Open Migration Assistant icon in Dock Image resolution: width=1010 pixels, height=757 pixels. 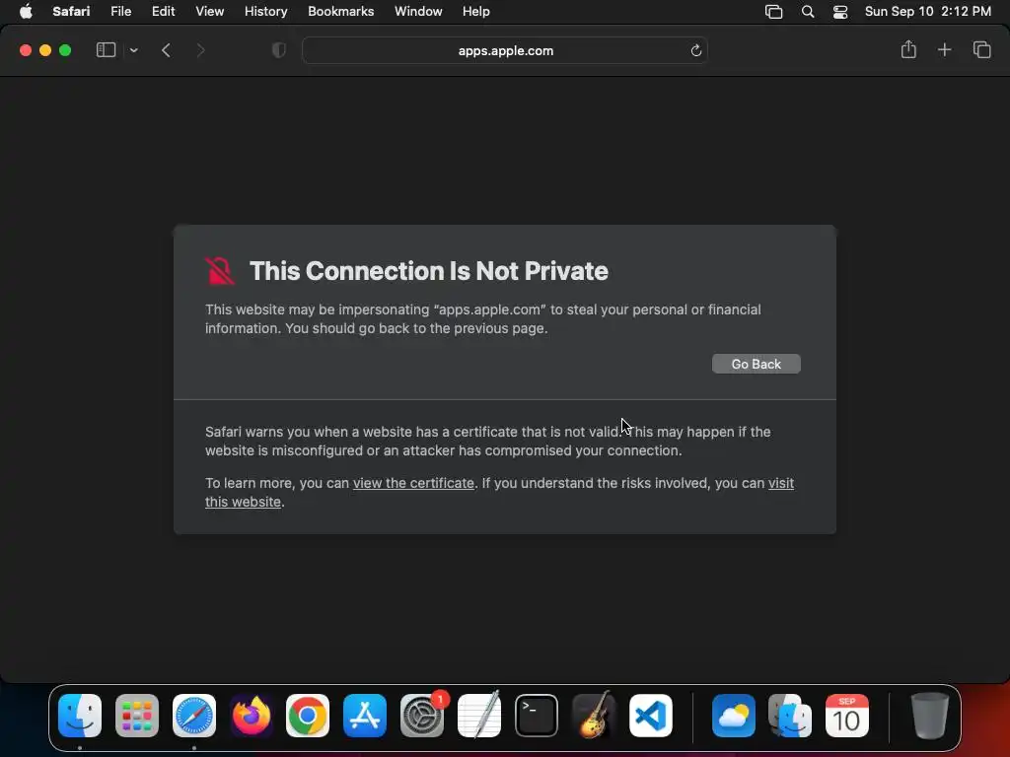click(790, 716)
